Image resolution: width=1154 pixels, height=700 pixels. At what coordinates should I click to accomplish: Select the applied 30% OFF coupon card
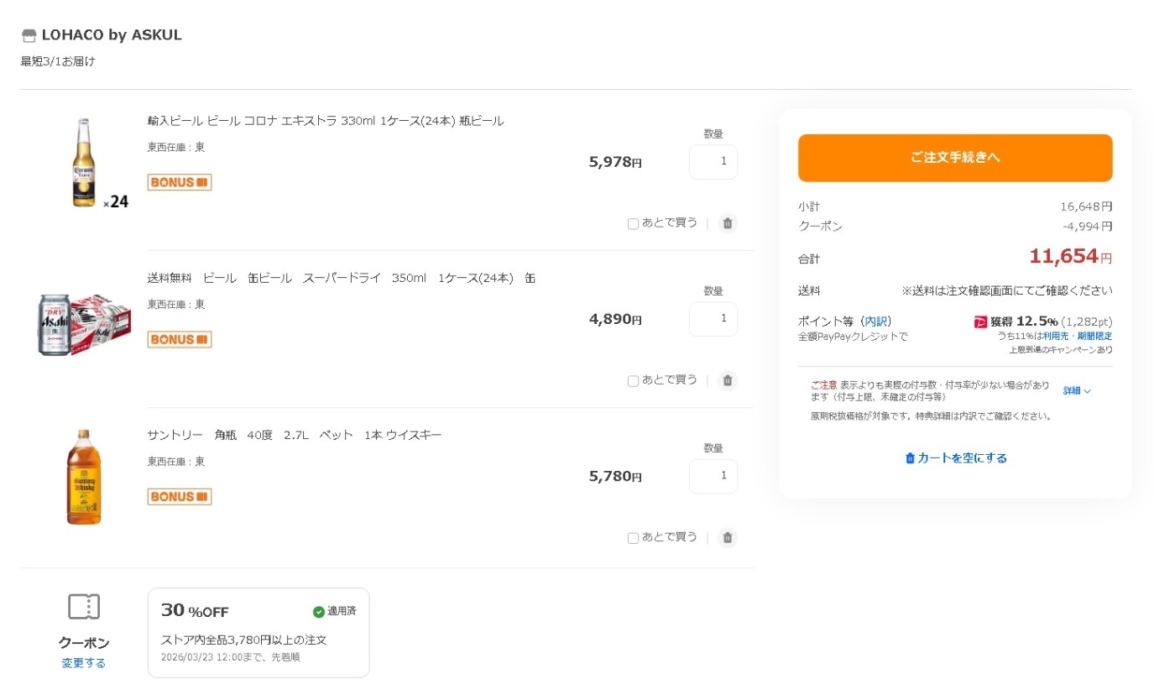pos(258,632)
